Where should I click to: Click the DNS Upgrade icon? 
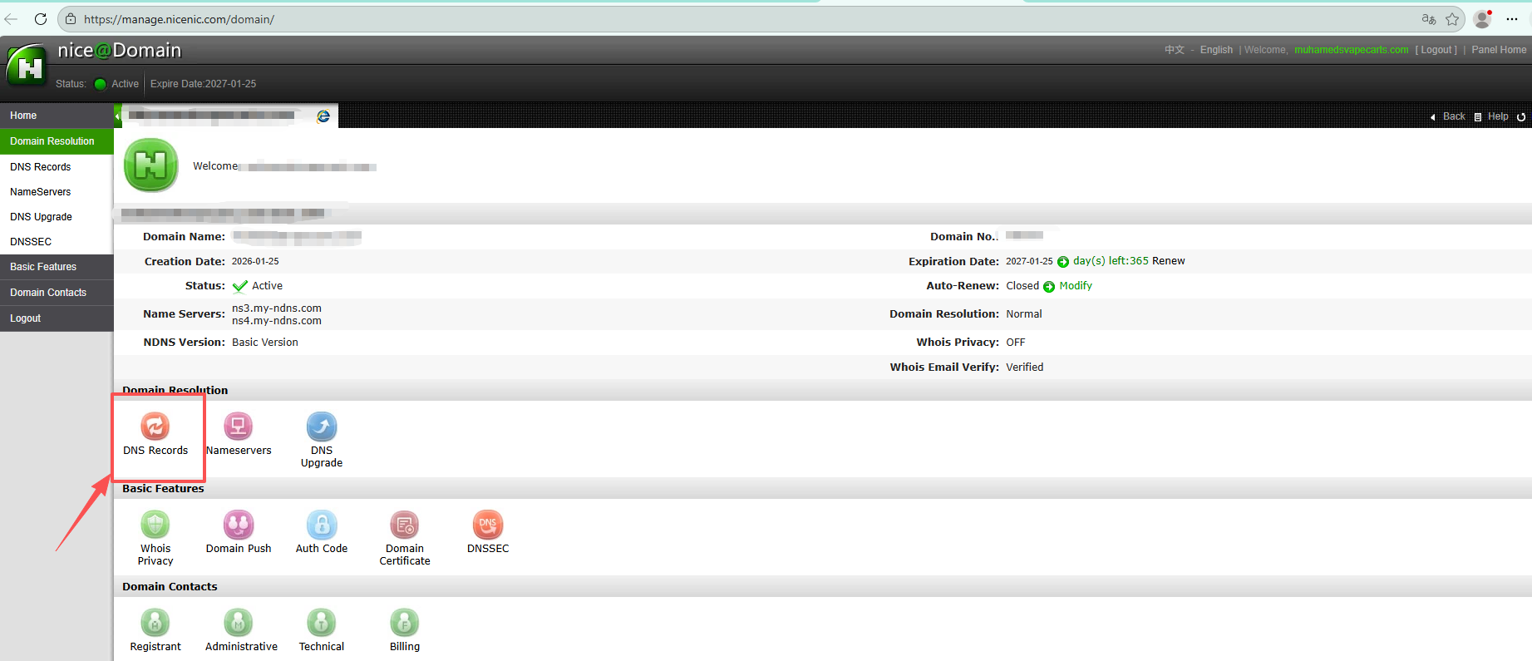coord(322,427)
